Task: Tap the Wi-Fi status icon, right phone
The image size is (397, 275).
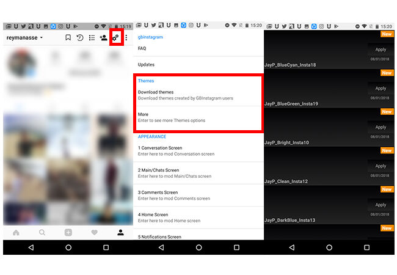Action: click(364, 26)
